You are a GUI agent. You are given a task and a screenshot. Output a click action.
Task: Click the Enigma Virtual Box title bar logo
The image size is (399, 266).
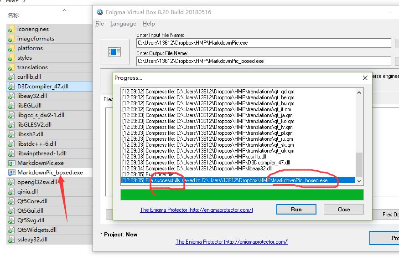pyautogui.click(x=100, y=12)
